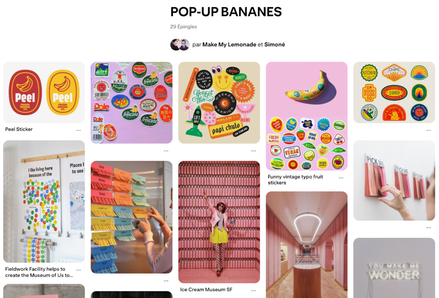Open more options for Ice Cream Museum SF

tap(254, 290)
